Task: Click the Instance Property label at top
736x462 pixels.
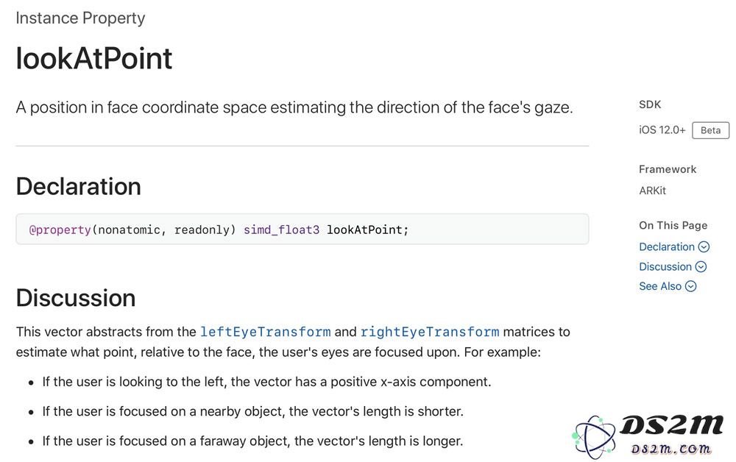Action: [80, 18]
